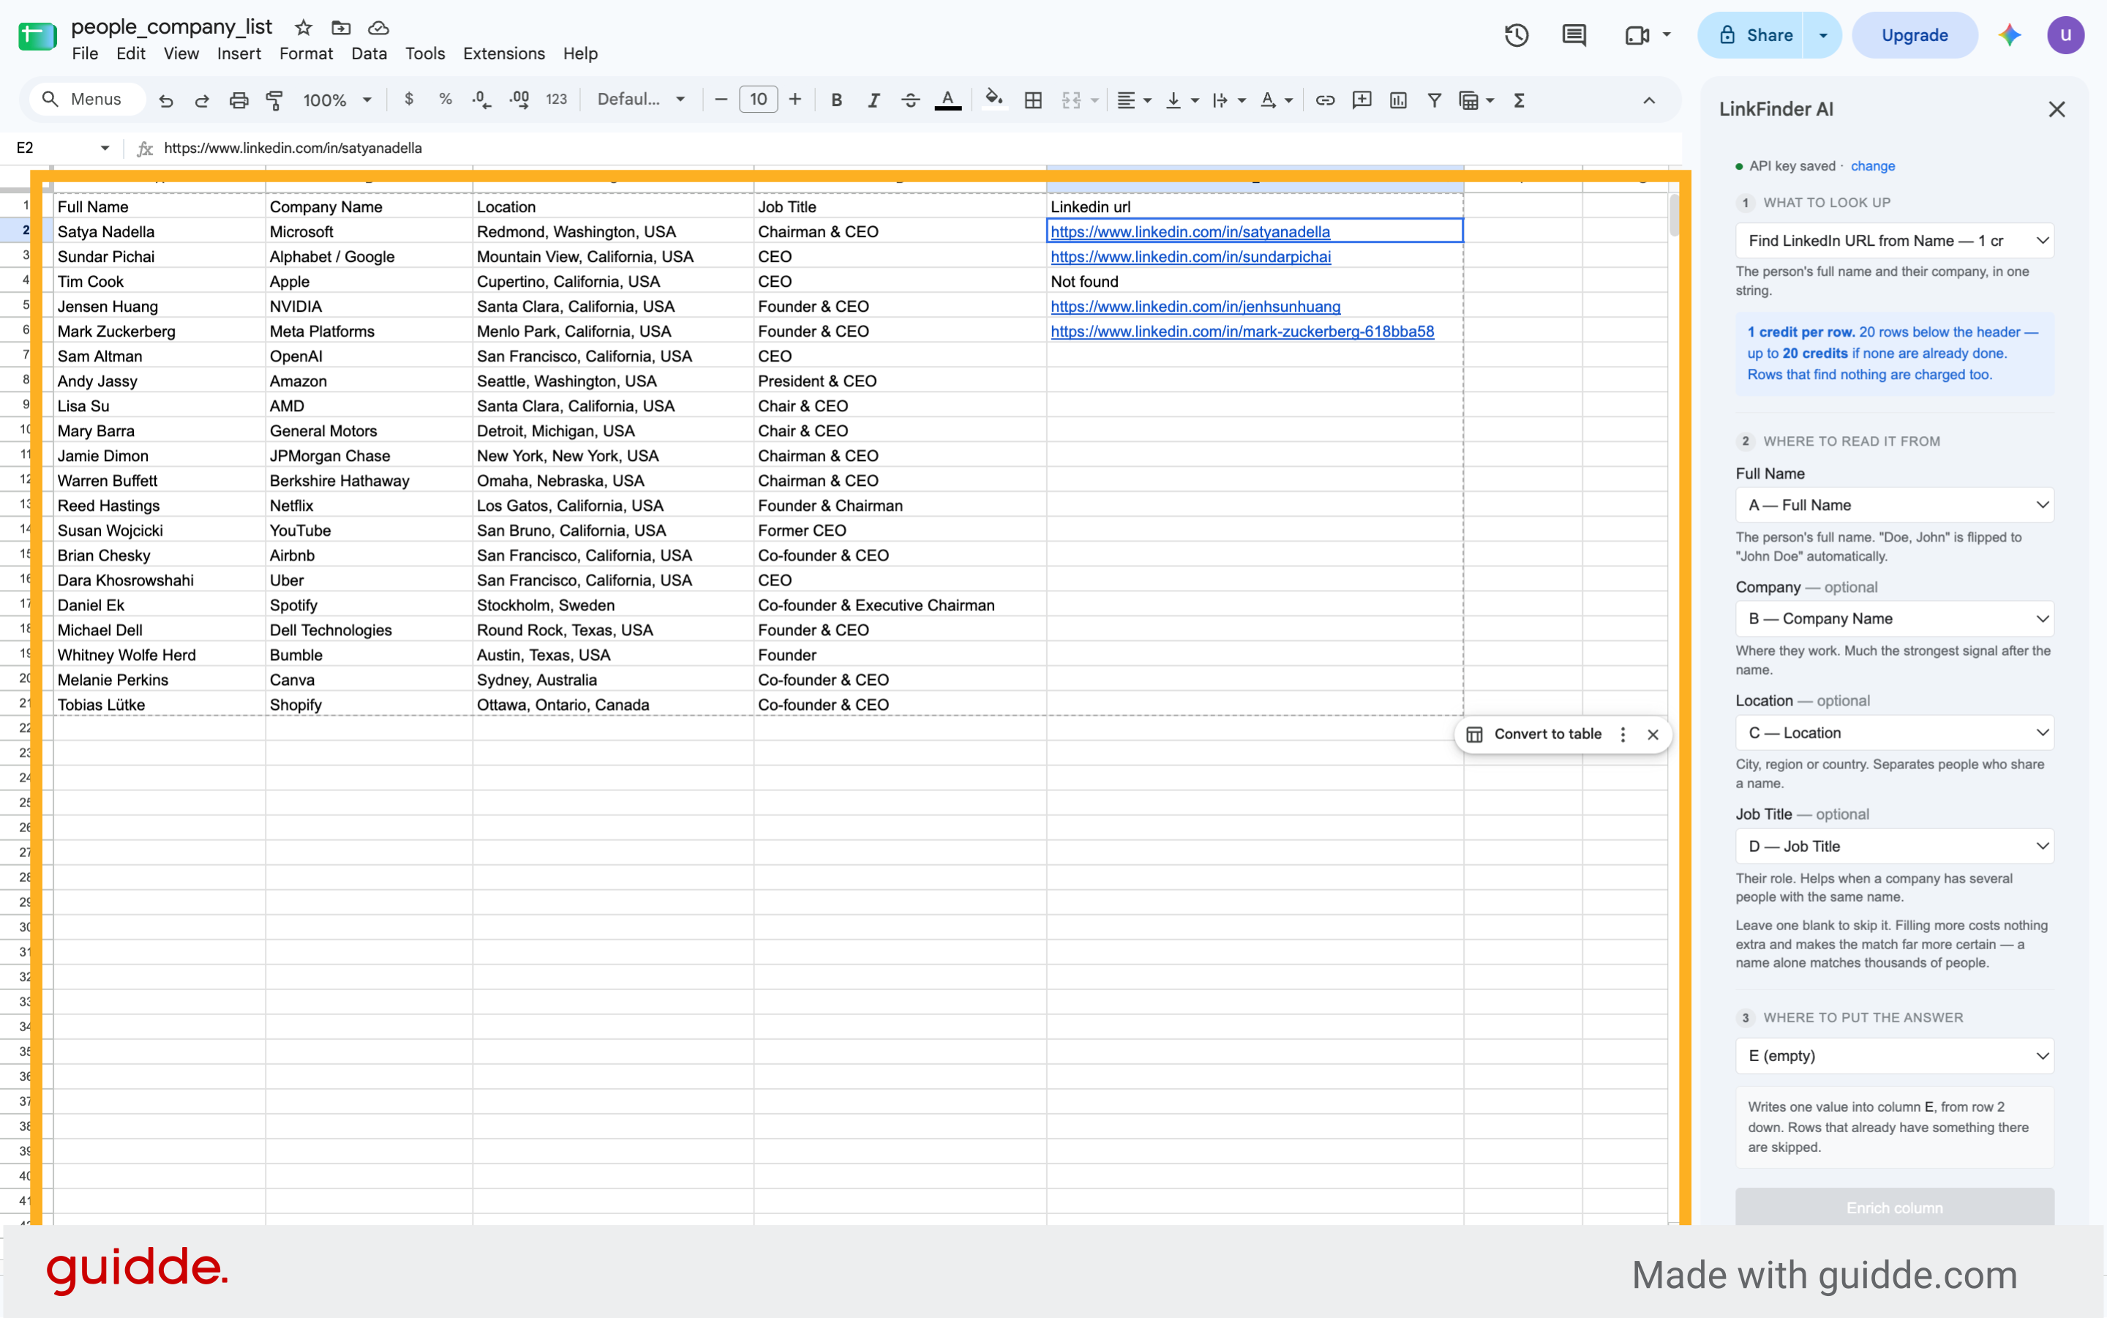Open the functions sigma menu
The width and height of the screenshot is (2107, 1318).
click(1520, 100)
